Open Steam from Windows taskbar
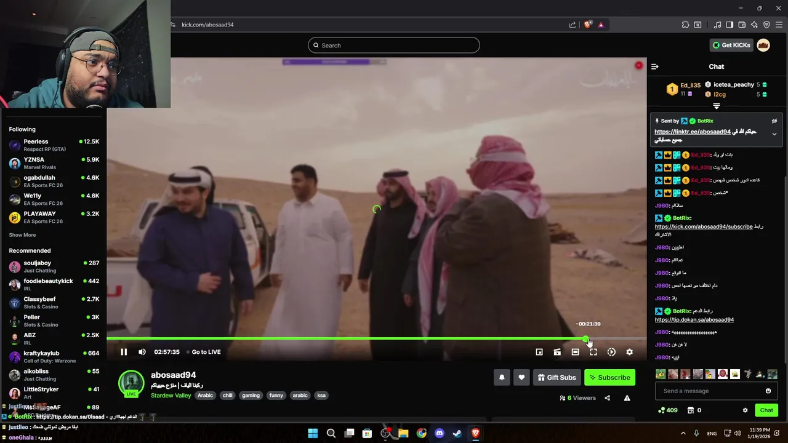The width and height of the screenshot is (788, 443). coord(457,433)
